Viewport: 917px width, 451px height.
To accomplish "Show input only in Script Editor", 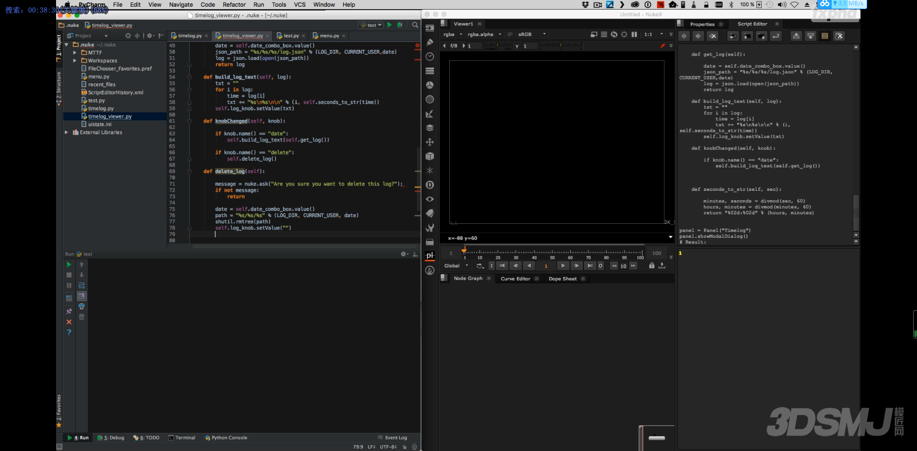I will (x=796, y=36).
